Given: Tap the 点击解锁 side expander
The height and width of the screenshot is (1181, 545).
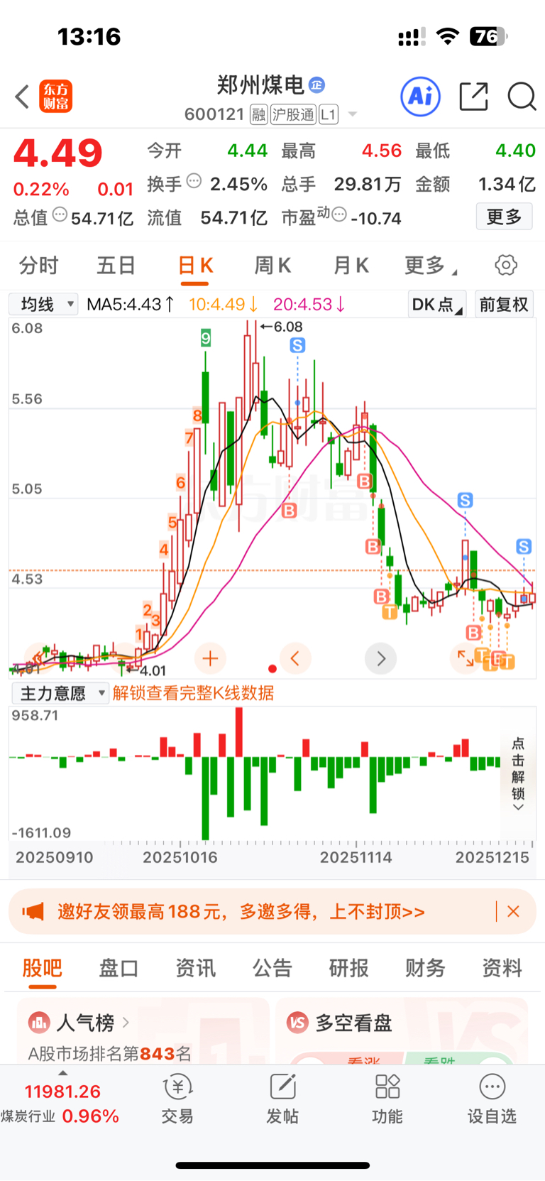Looking at the screenshot, I should coord(518,773).
